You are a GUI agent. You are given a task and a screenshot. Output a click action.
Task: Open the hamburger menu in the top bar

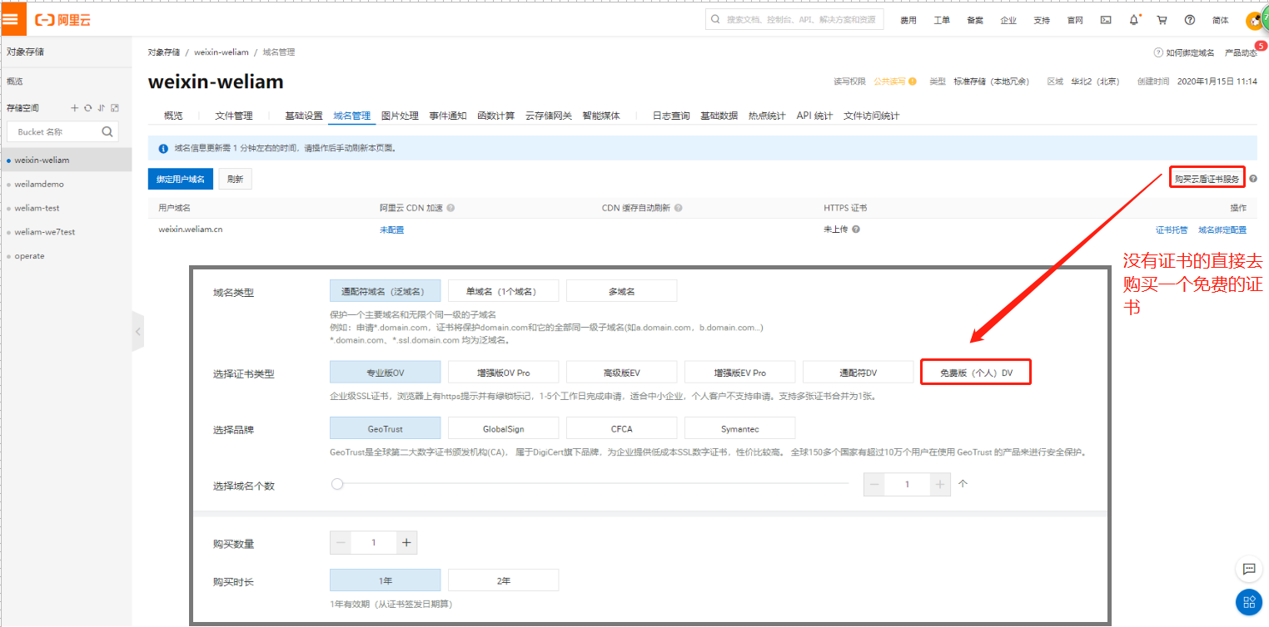[12, 19]
